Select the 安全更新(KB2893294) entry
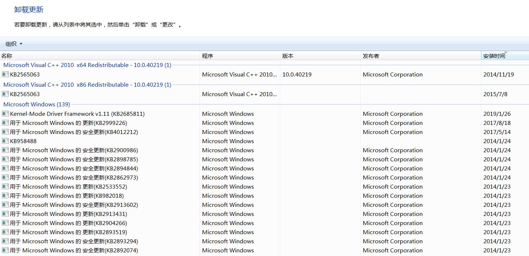529x256 pixels. (x=74, y=241)
